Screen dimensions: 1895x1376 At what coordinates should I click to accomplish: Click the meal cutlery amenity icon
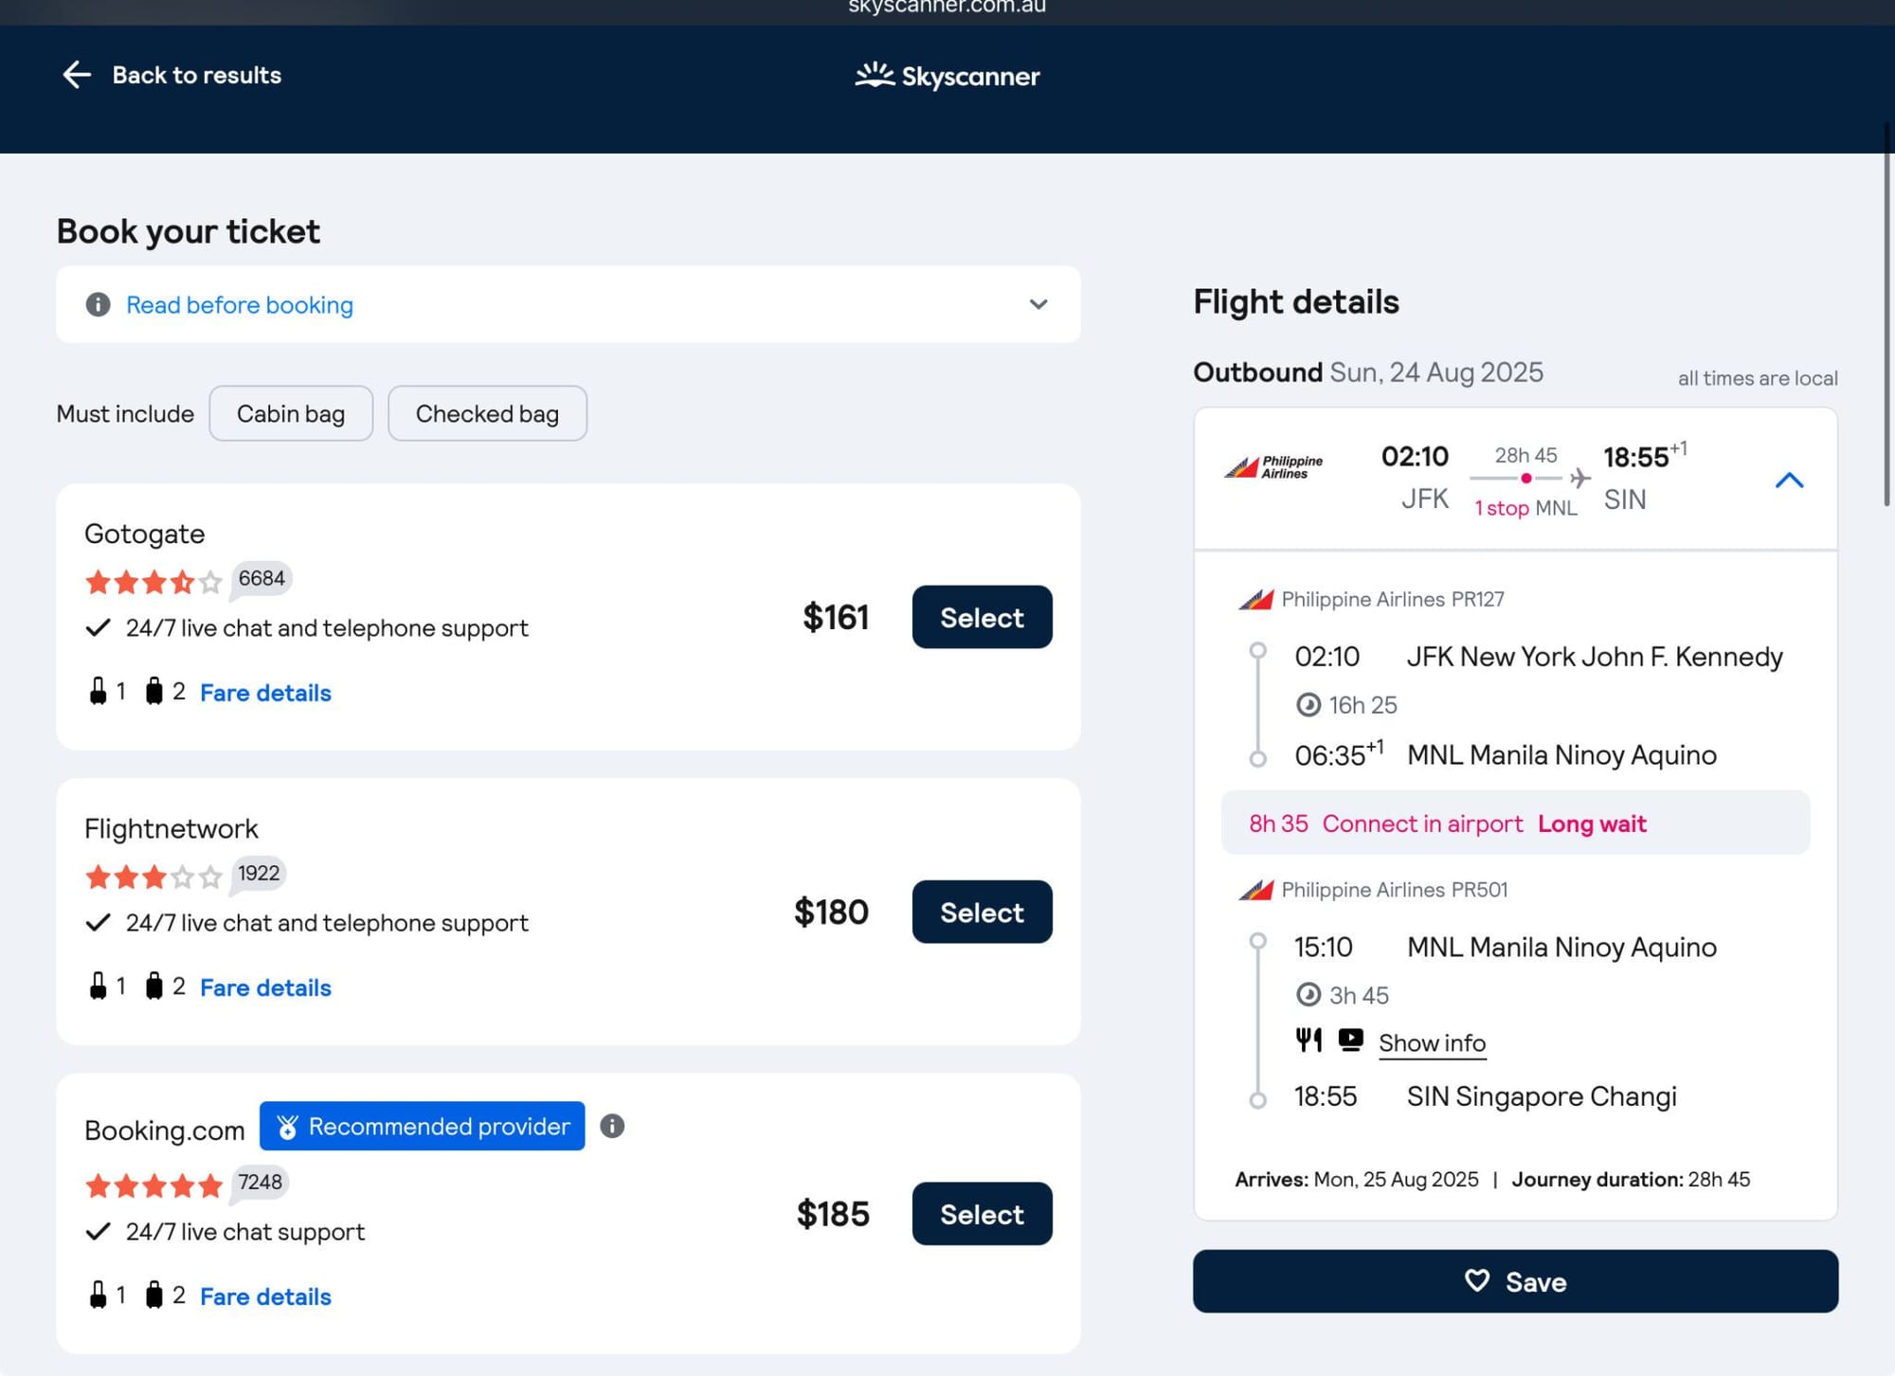(x=1308, y=1041)
